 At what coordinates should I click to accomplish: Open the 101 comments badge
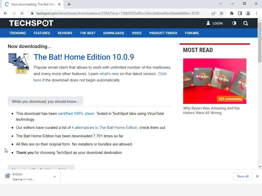pos(230,99)
